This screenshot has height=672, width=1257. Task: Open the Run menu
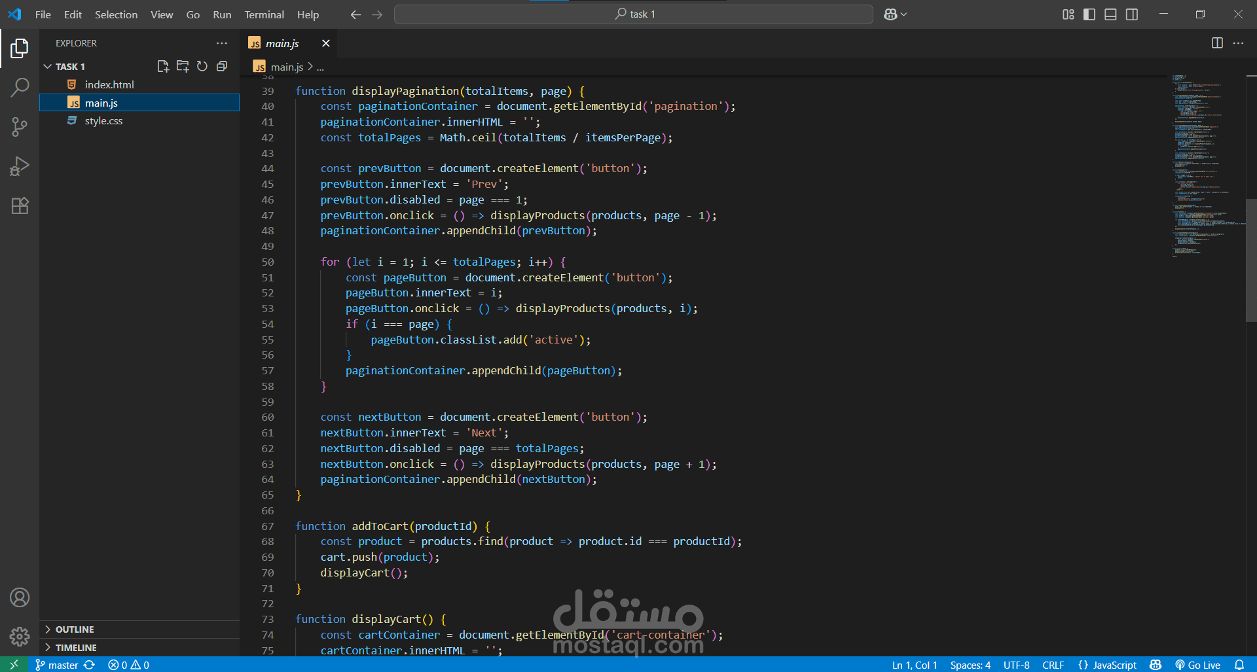(x=222, y=14)
